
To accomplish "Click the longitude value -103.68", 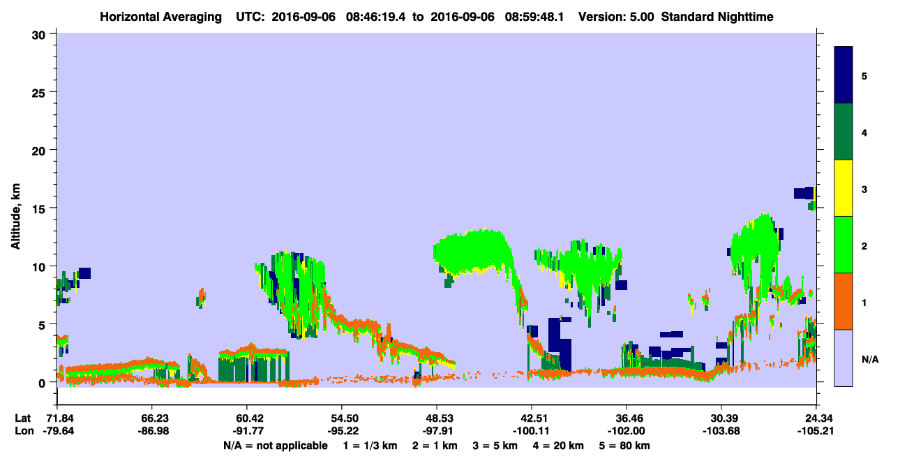I will [721, 432].
